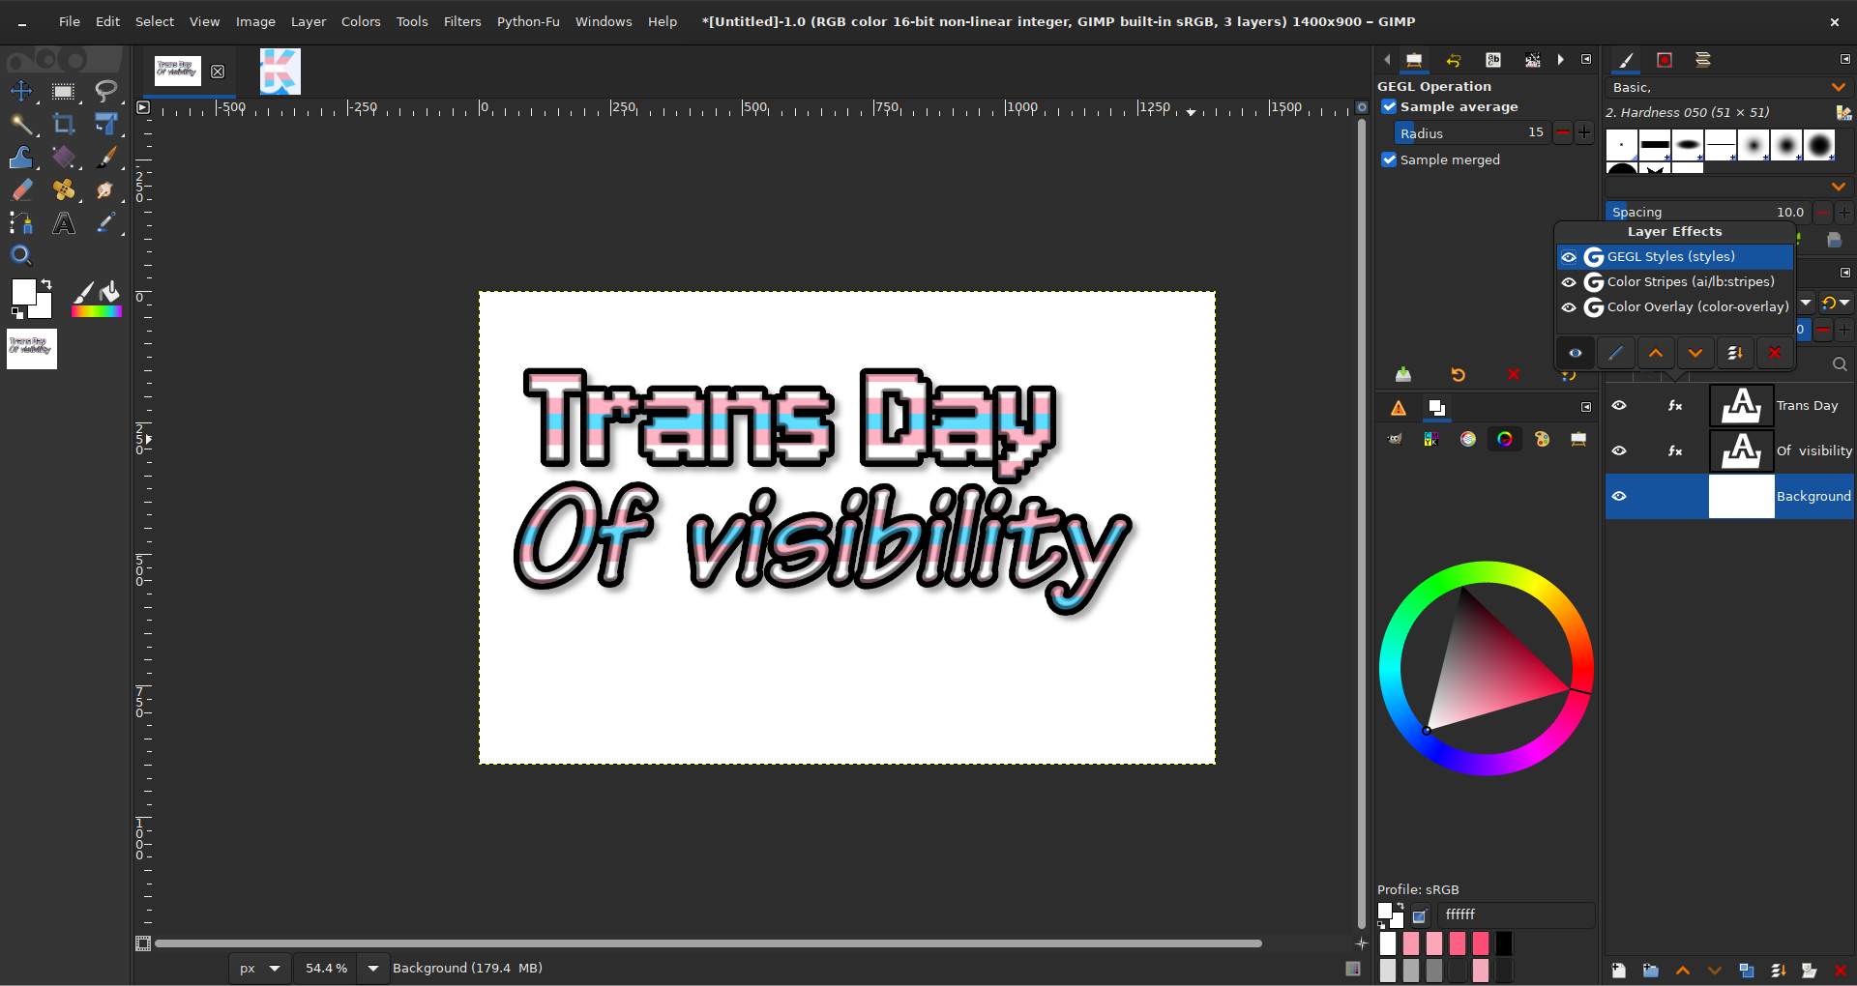Hide the Of visibility layer
1857x986 pixels.
point(1619,450)
